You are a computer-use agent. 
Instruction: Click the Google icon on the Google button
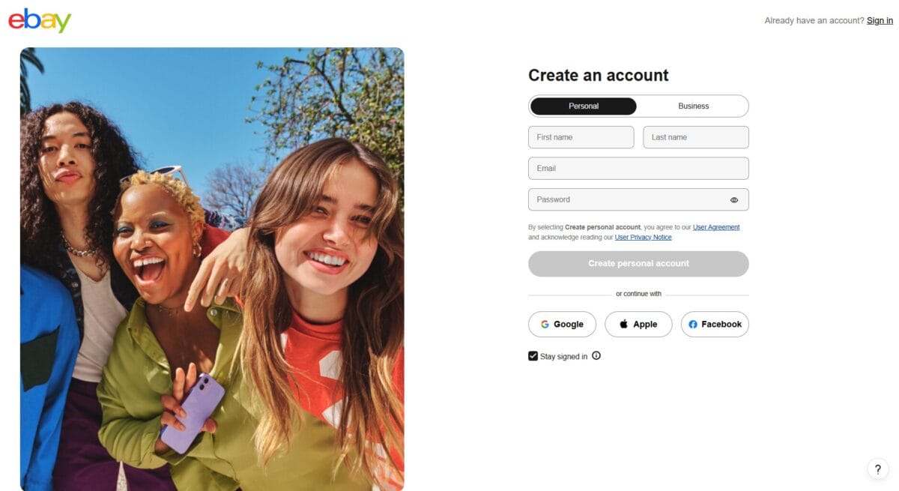click(544, 324)
